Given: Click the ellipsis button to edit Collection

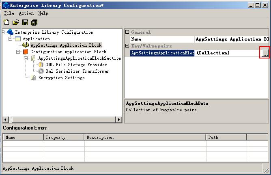Looking at the screenshot, I should [265, 53].
